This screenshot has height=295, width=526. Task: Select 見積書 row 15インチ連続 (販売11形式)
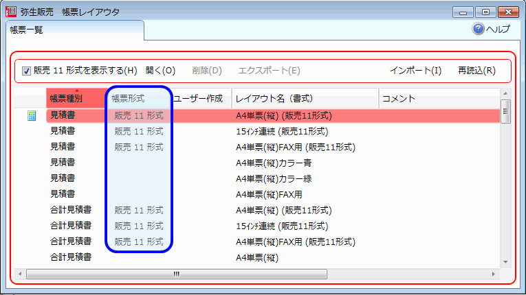point(273,131)
